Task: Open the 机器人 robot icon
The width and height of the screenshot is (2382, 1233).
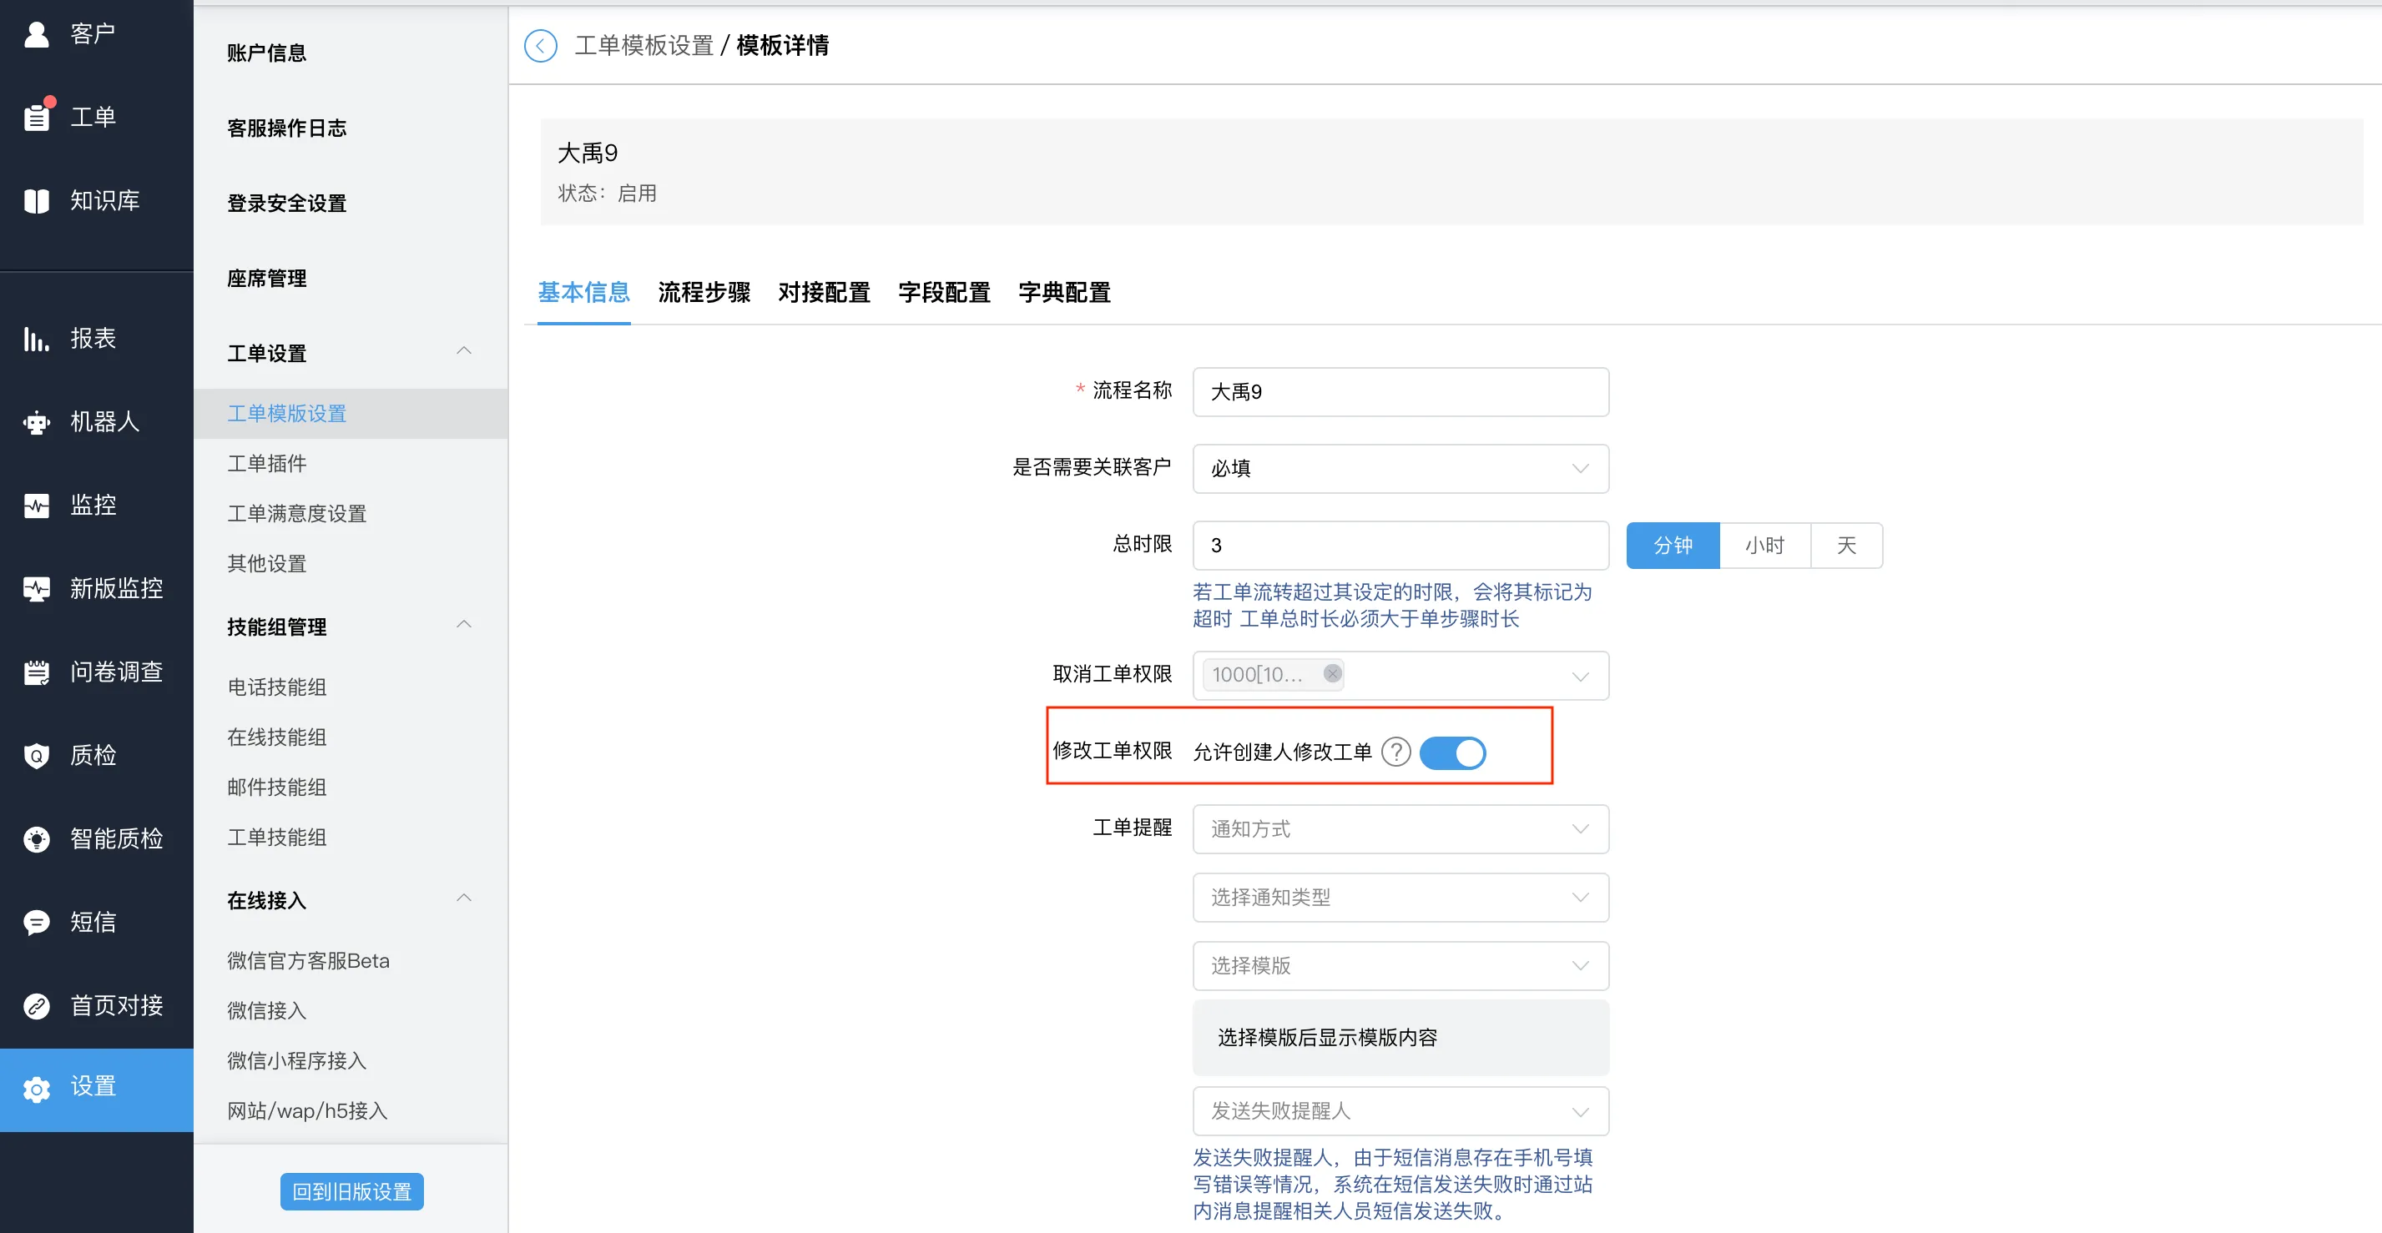Action: point(36,422)
